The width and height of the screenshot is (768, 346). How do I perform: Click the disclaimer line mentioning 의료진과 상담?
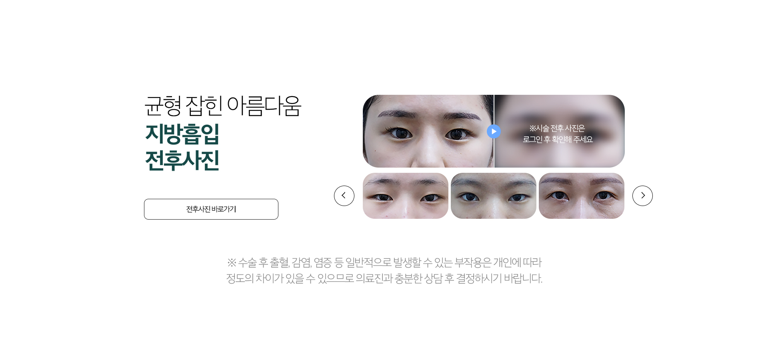pos(384,278)
